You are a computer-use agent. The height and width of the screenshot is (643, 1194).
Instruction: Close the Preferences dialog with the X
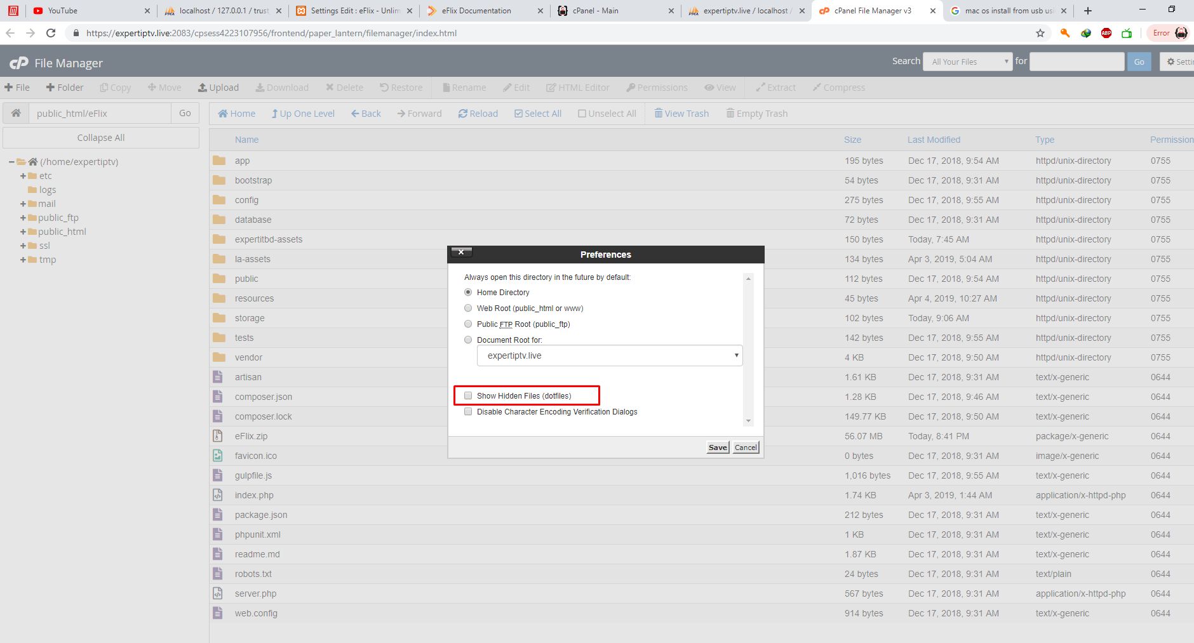461,252
